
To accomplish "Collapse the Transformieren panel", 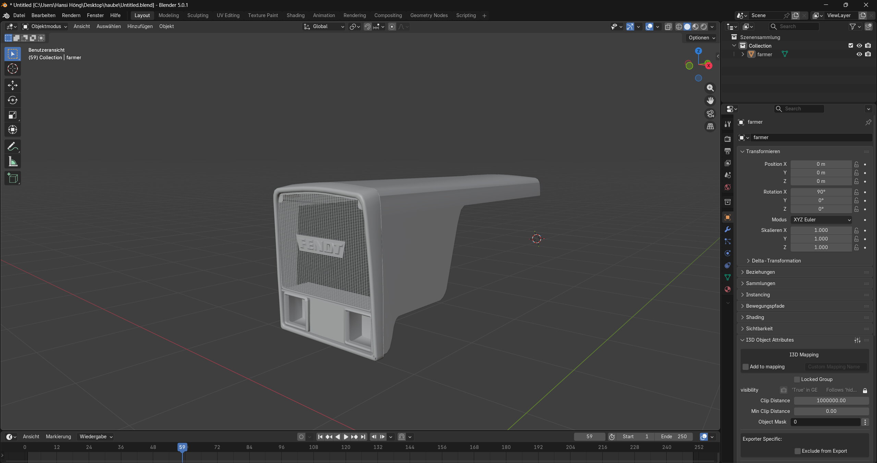I will (x=763, y=151).
